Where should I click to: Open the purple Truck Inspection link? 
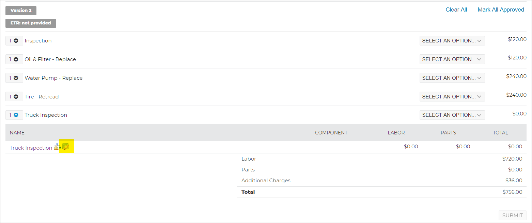31,148
